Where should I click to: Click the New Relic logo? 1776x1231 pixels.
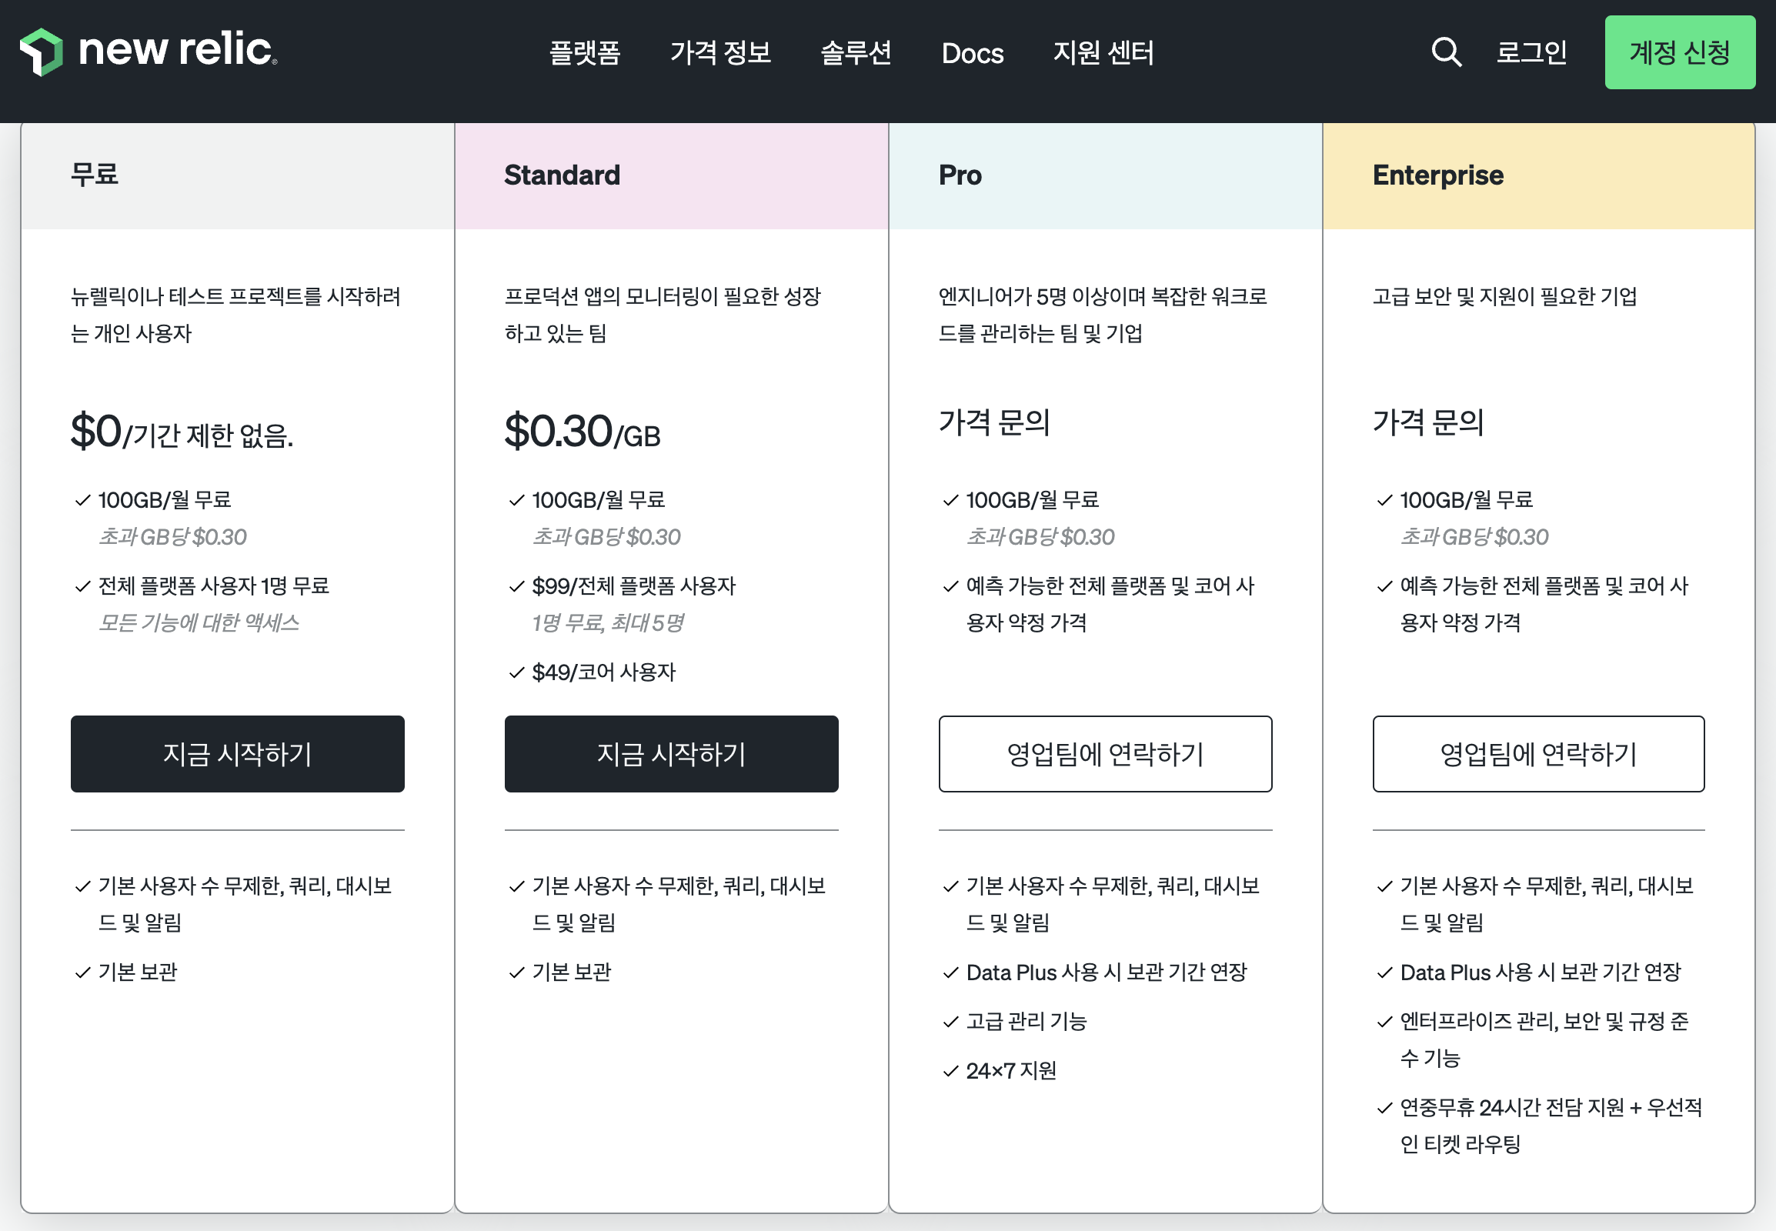pyautogui.click(x=149, y=52)
